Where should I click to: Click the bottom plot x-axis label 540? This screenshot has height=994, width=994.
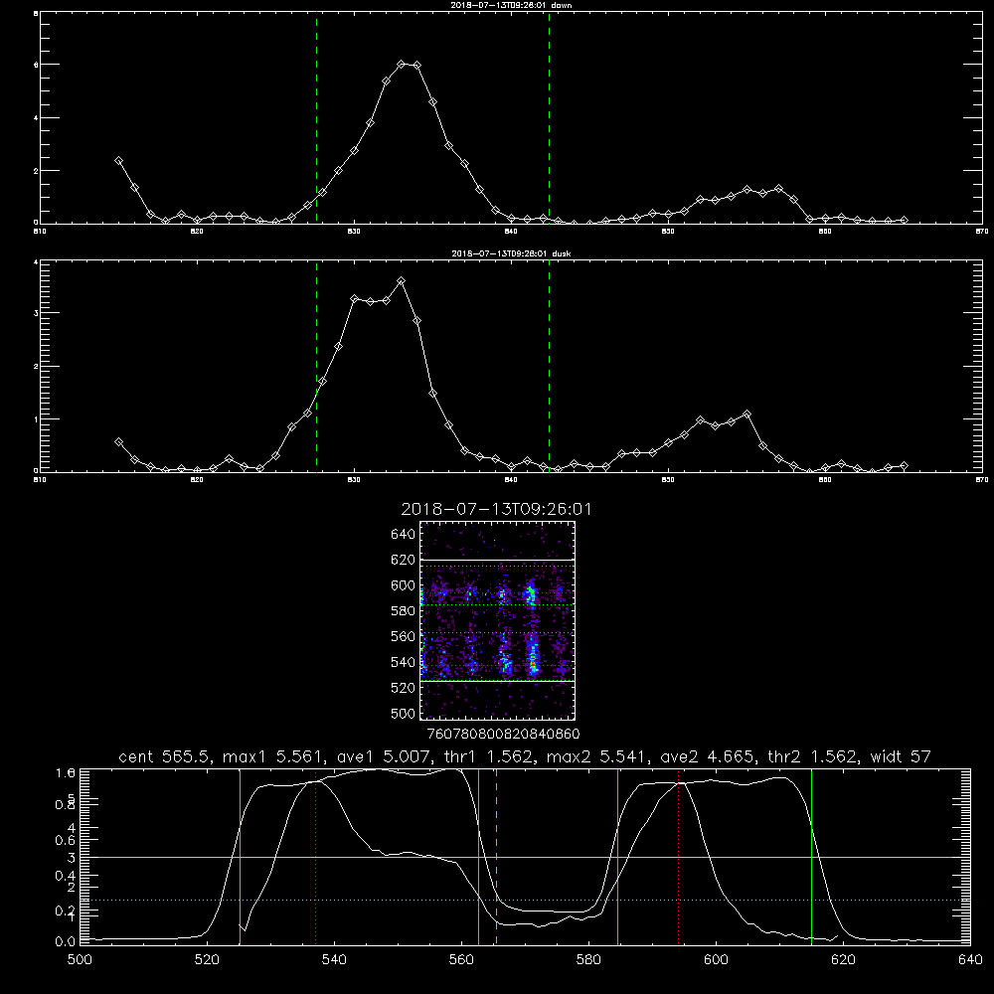334,960
